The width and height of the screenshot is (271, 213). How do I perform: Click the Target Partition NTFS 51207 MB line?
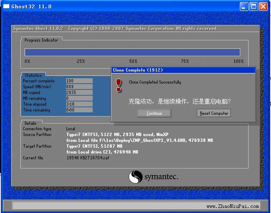[94, 146]
